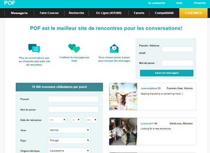This screenshot has width=210, height=153.
Task: Open t_revscar17 profile photo
Action: [123, 132]
